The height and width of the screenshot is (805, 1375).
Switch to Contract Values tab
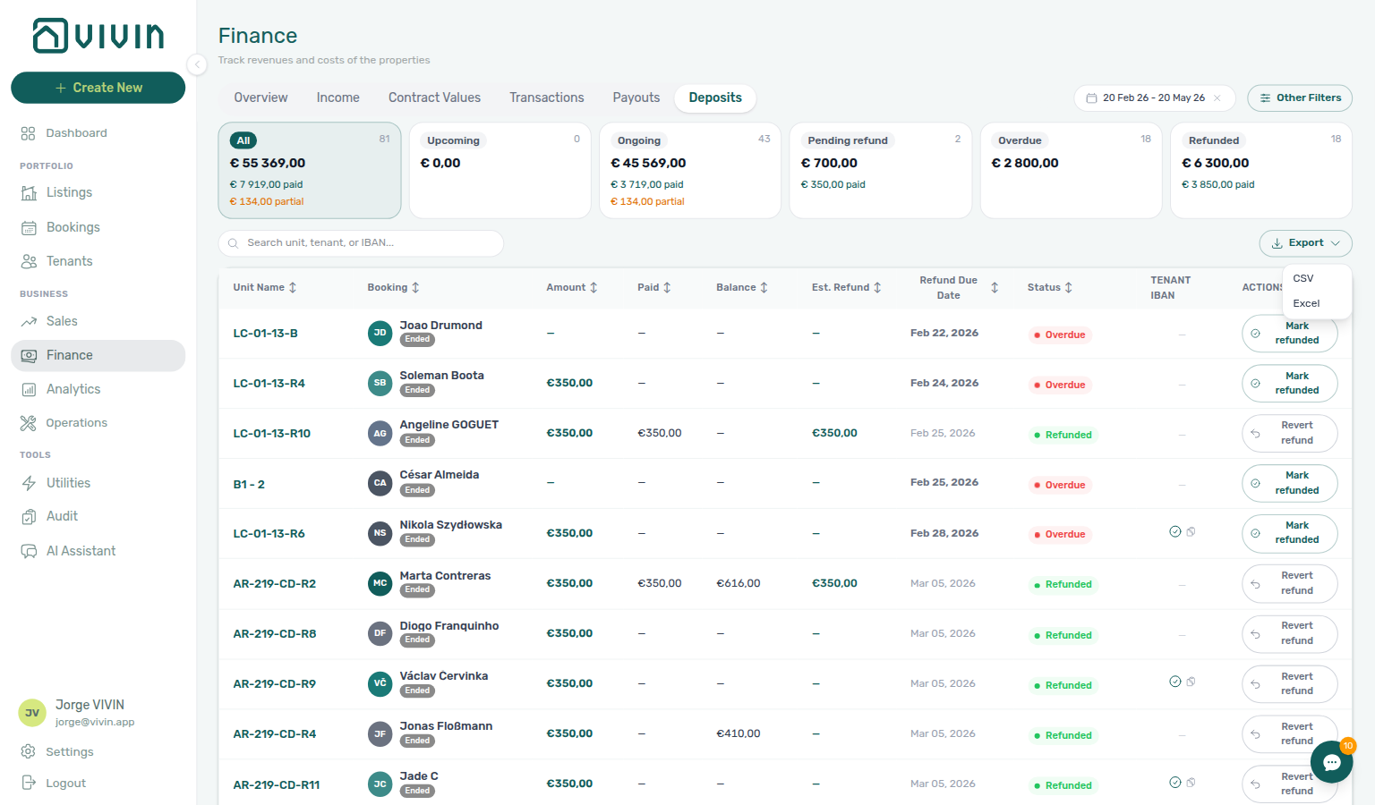pyautogui.click(x=434, y=97)
